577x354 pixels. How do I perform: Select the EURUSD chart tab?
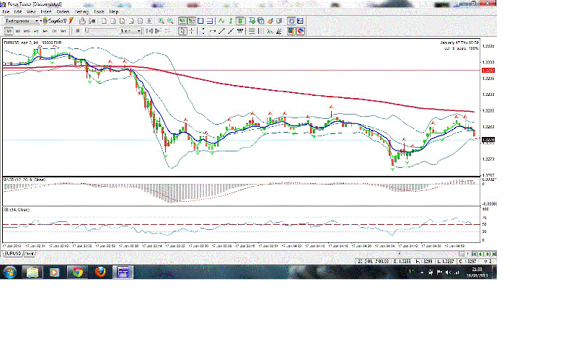coord(12,254)
